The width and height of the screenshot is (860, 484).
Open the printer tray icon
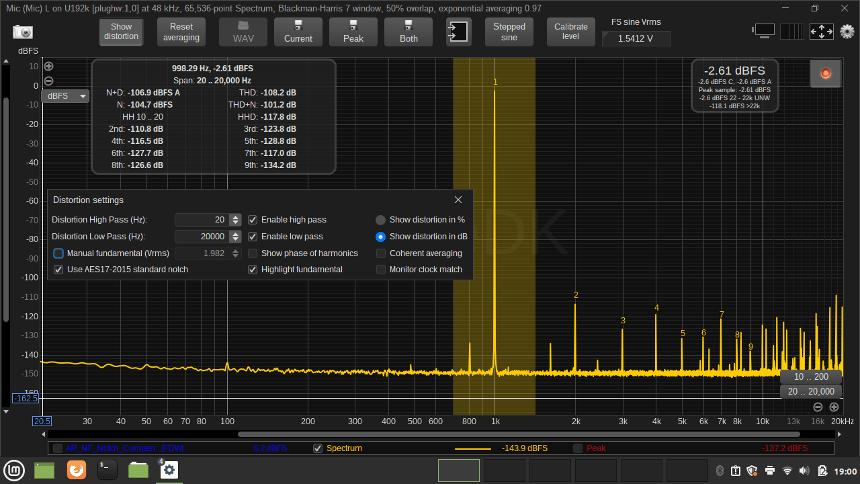(x=770, y=471)
